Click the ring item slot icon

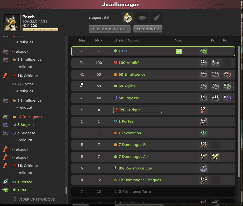click(127, 18)
